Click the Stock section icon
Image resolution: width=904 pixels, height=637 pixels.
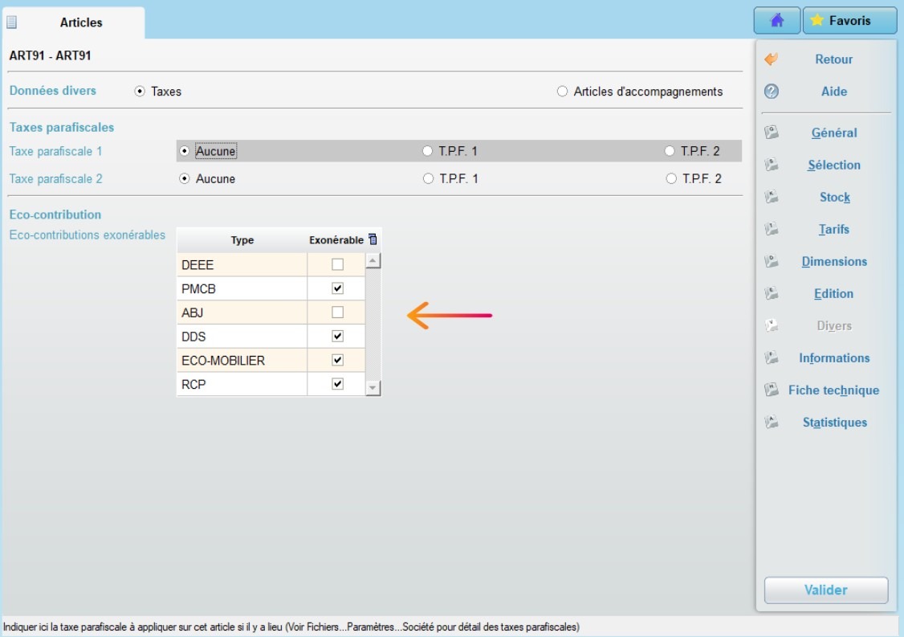pos(772,197)
